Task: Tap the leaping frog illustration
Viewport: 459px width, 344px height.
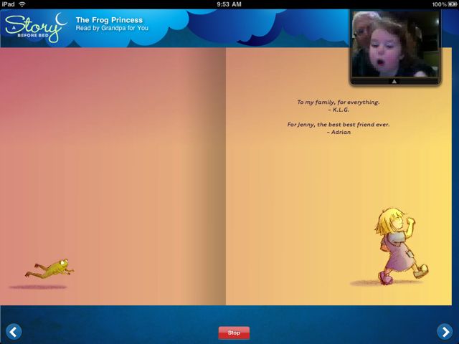Action: pyautogui.click(x=49, y=268)
